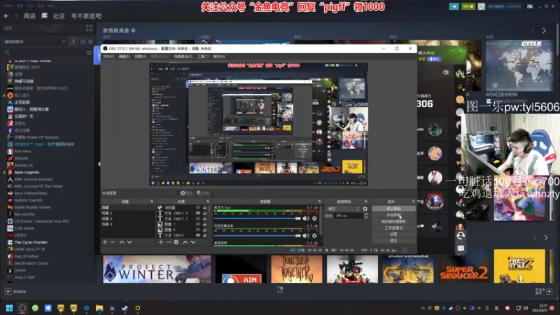
Task: Open the OBS 文件 menu
Action: coord(108,57)
